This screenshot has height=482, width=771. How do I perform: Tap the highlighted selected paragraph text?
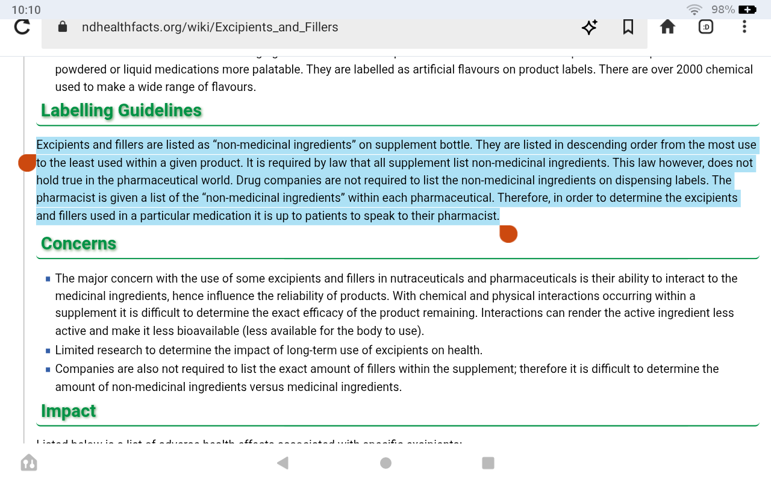385,180
